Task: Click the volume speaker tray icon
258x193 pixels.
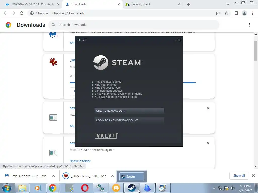Action: pyautogui.click(x=233, y=188)
